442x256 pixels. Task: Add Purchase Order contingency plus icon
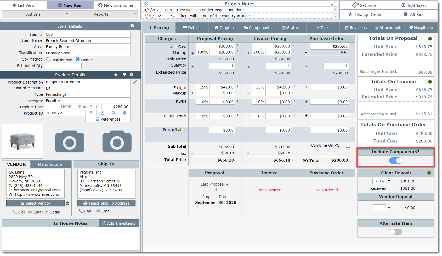point(306,116)
